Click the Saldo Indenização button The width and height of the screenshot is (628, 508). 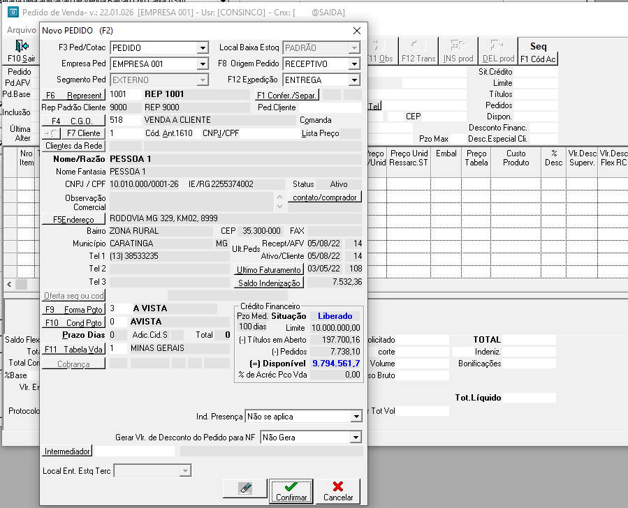269,283
